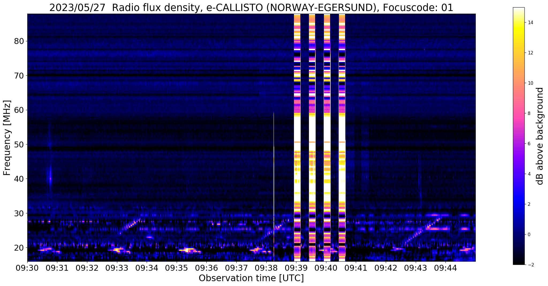Click the 30 MHz frequency tick label
548x286 pixels.
click(x=19, y=213)
